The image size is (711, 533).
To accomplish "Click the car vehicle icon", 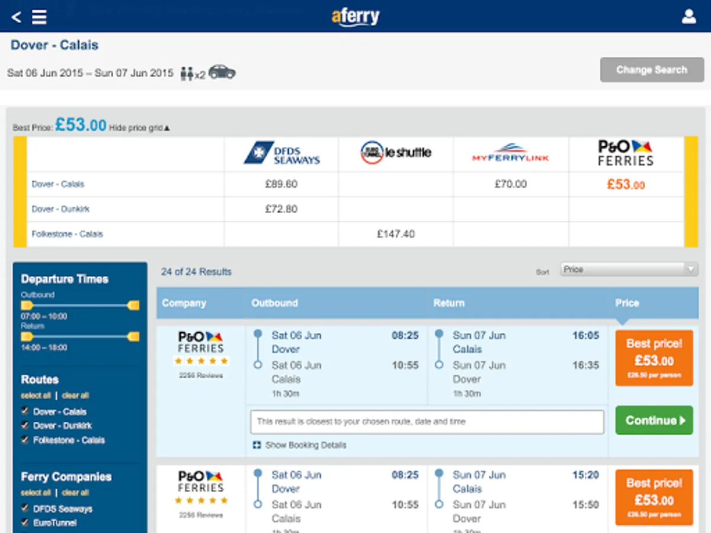I will coord(222,72).
